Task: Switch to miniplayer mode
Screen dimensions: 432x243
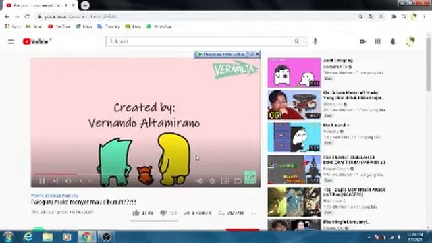Action: (x=225, y=181)
